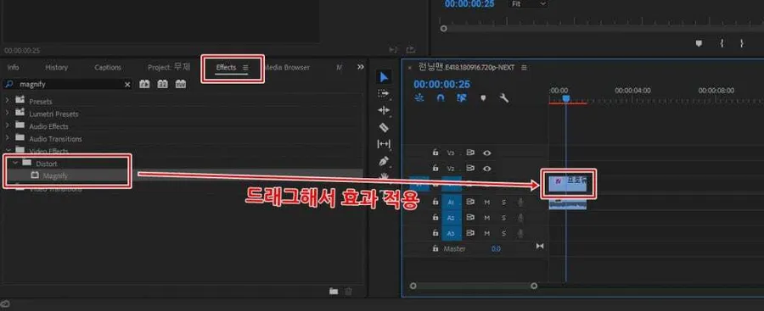Select the Ripple Edit tool
The width and height of the screenshot is (764, 311).
coord(384,110)
